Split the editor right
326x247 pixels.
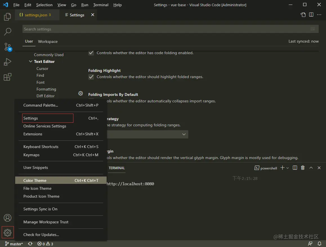pos(311,15)
